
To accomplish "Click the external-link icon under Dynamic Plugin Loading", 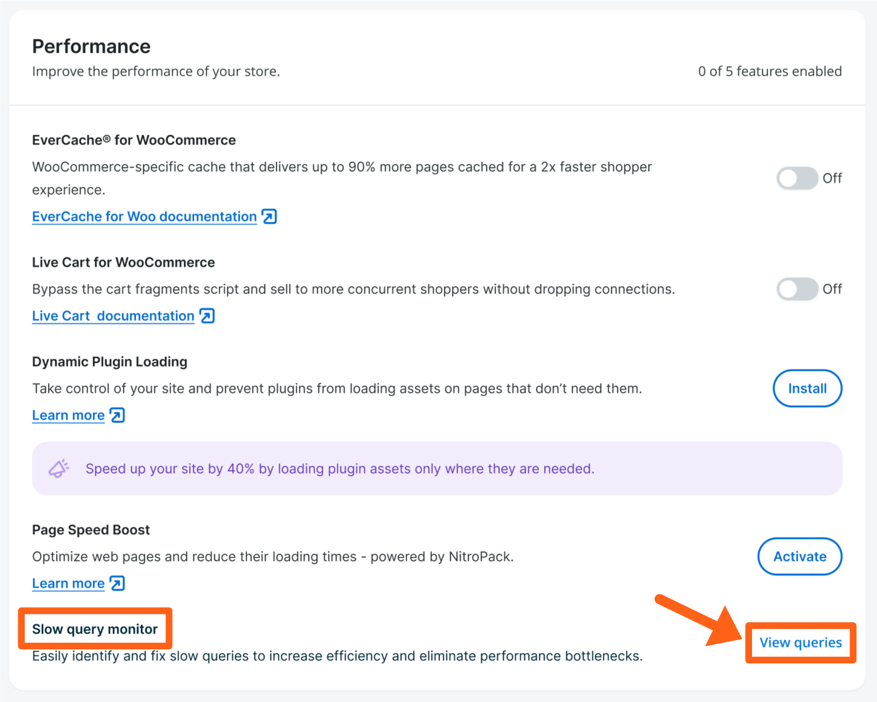I will (x=117, y=416).
